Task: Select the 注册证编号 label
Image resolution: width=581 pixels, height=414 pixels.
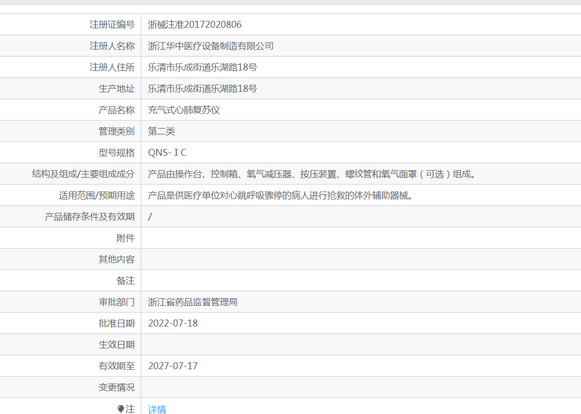Action: point(112,25)
